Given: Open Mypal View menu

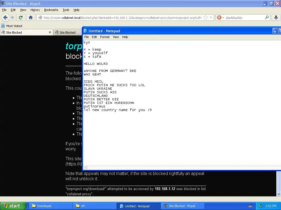Looking at the screenshot, I should 23,10.
